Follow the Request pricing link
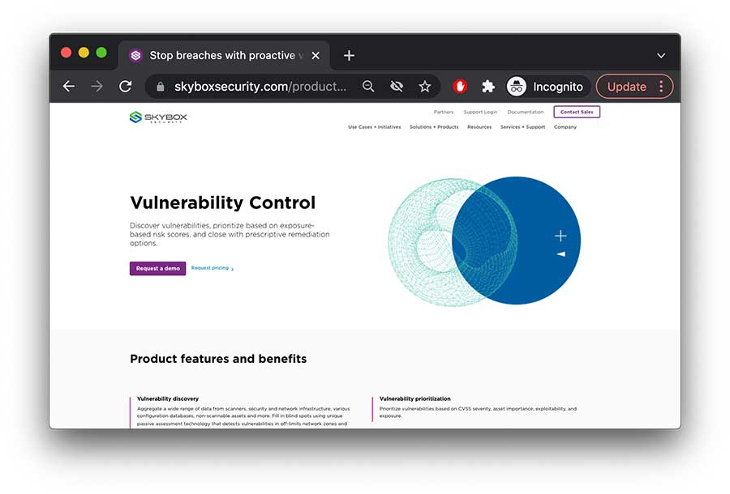Viewport: 730px width, 494px height. 211,268
